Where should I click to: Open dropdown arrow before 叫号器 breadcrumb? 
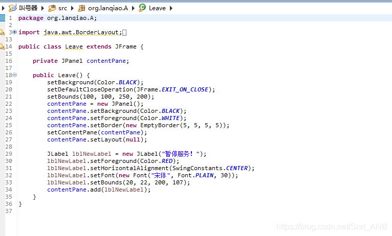[x=3, y=8]
